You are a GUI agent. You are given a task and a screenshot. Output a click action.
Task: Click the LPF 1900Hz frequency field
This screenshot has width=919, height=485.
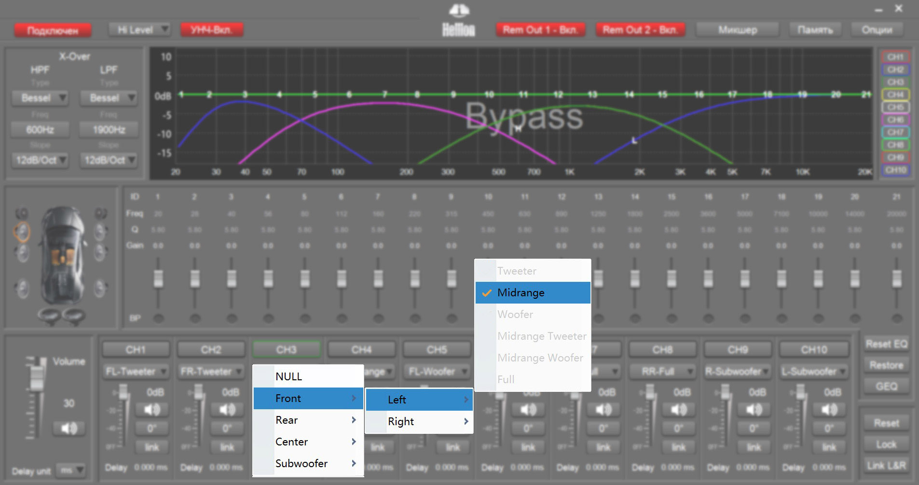coord(109,130)
